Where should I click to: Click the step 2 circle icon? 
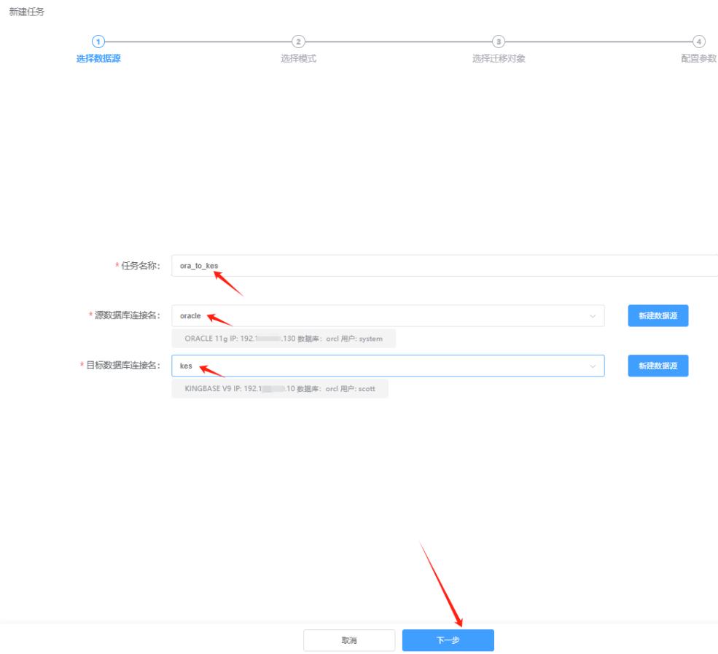click(x=298, y=42)
